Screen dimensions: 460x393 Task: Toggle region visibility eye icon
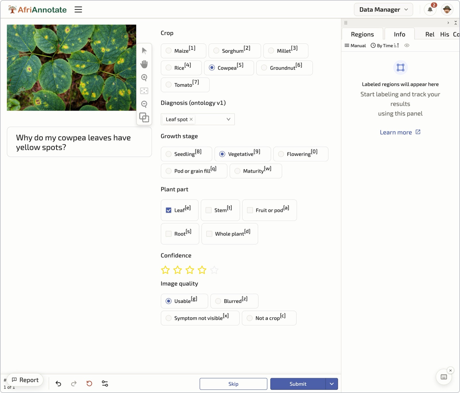pyautogui.click(x=407, y=45)
